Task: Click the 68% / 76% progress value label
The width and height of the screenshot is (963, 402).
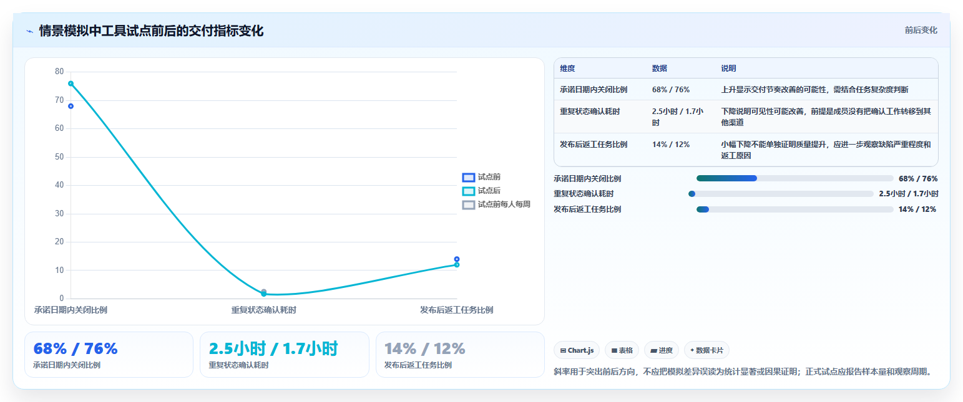Action: 918,178
